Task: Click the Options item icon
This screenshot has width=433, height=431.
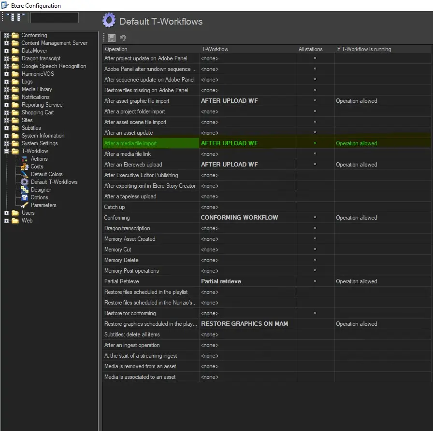Action: (25, 197)
